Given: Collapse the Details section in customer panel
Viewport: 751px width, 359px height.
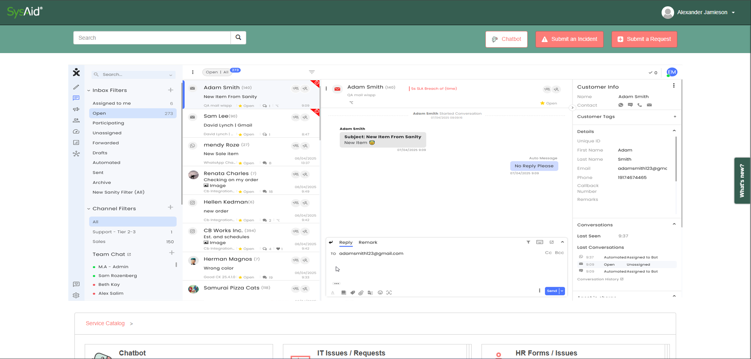Looking at the screenshot, I should point(674,131).
